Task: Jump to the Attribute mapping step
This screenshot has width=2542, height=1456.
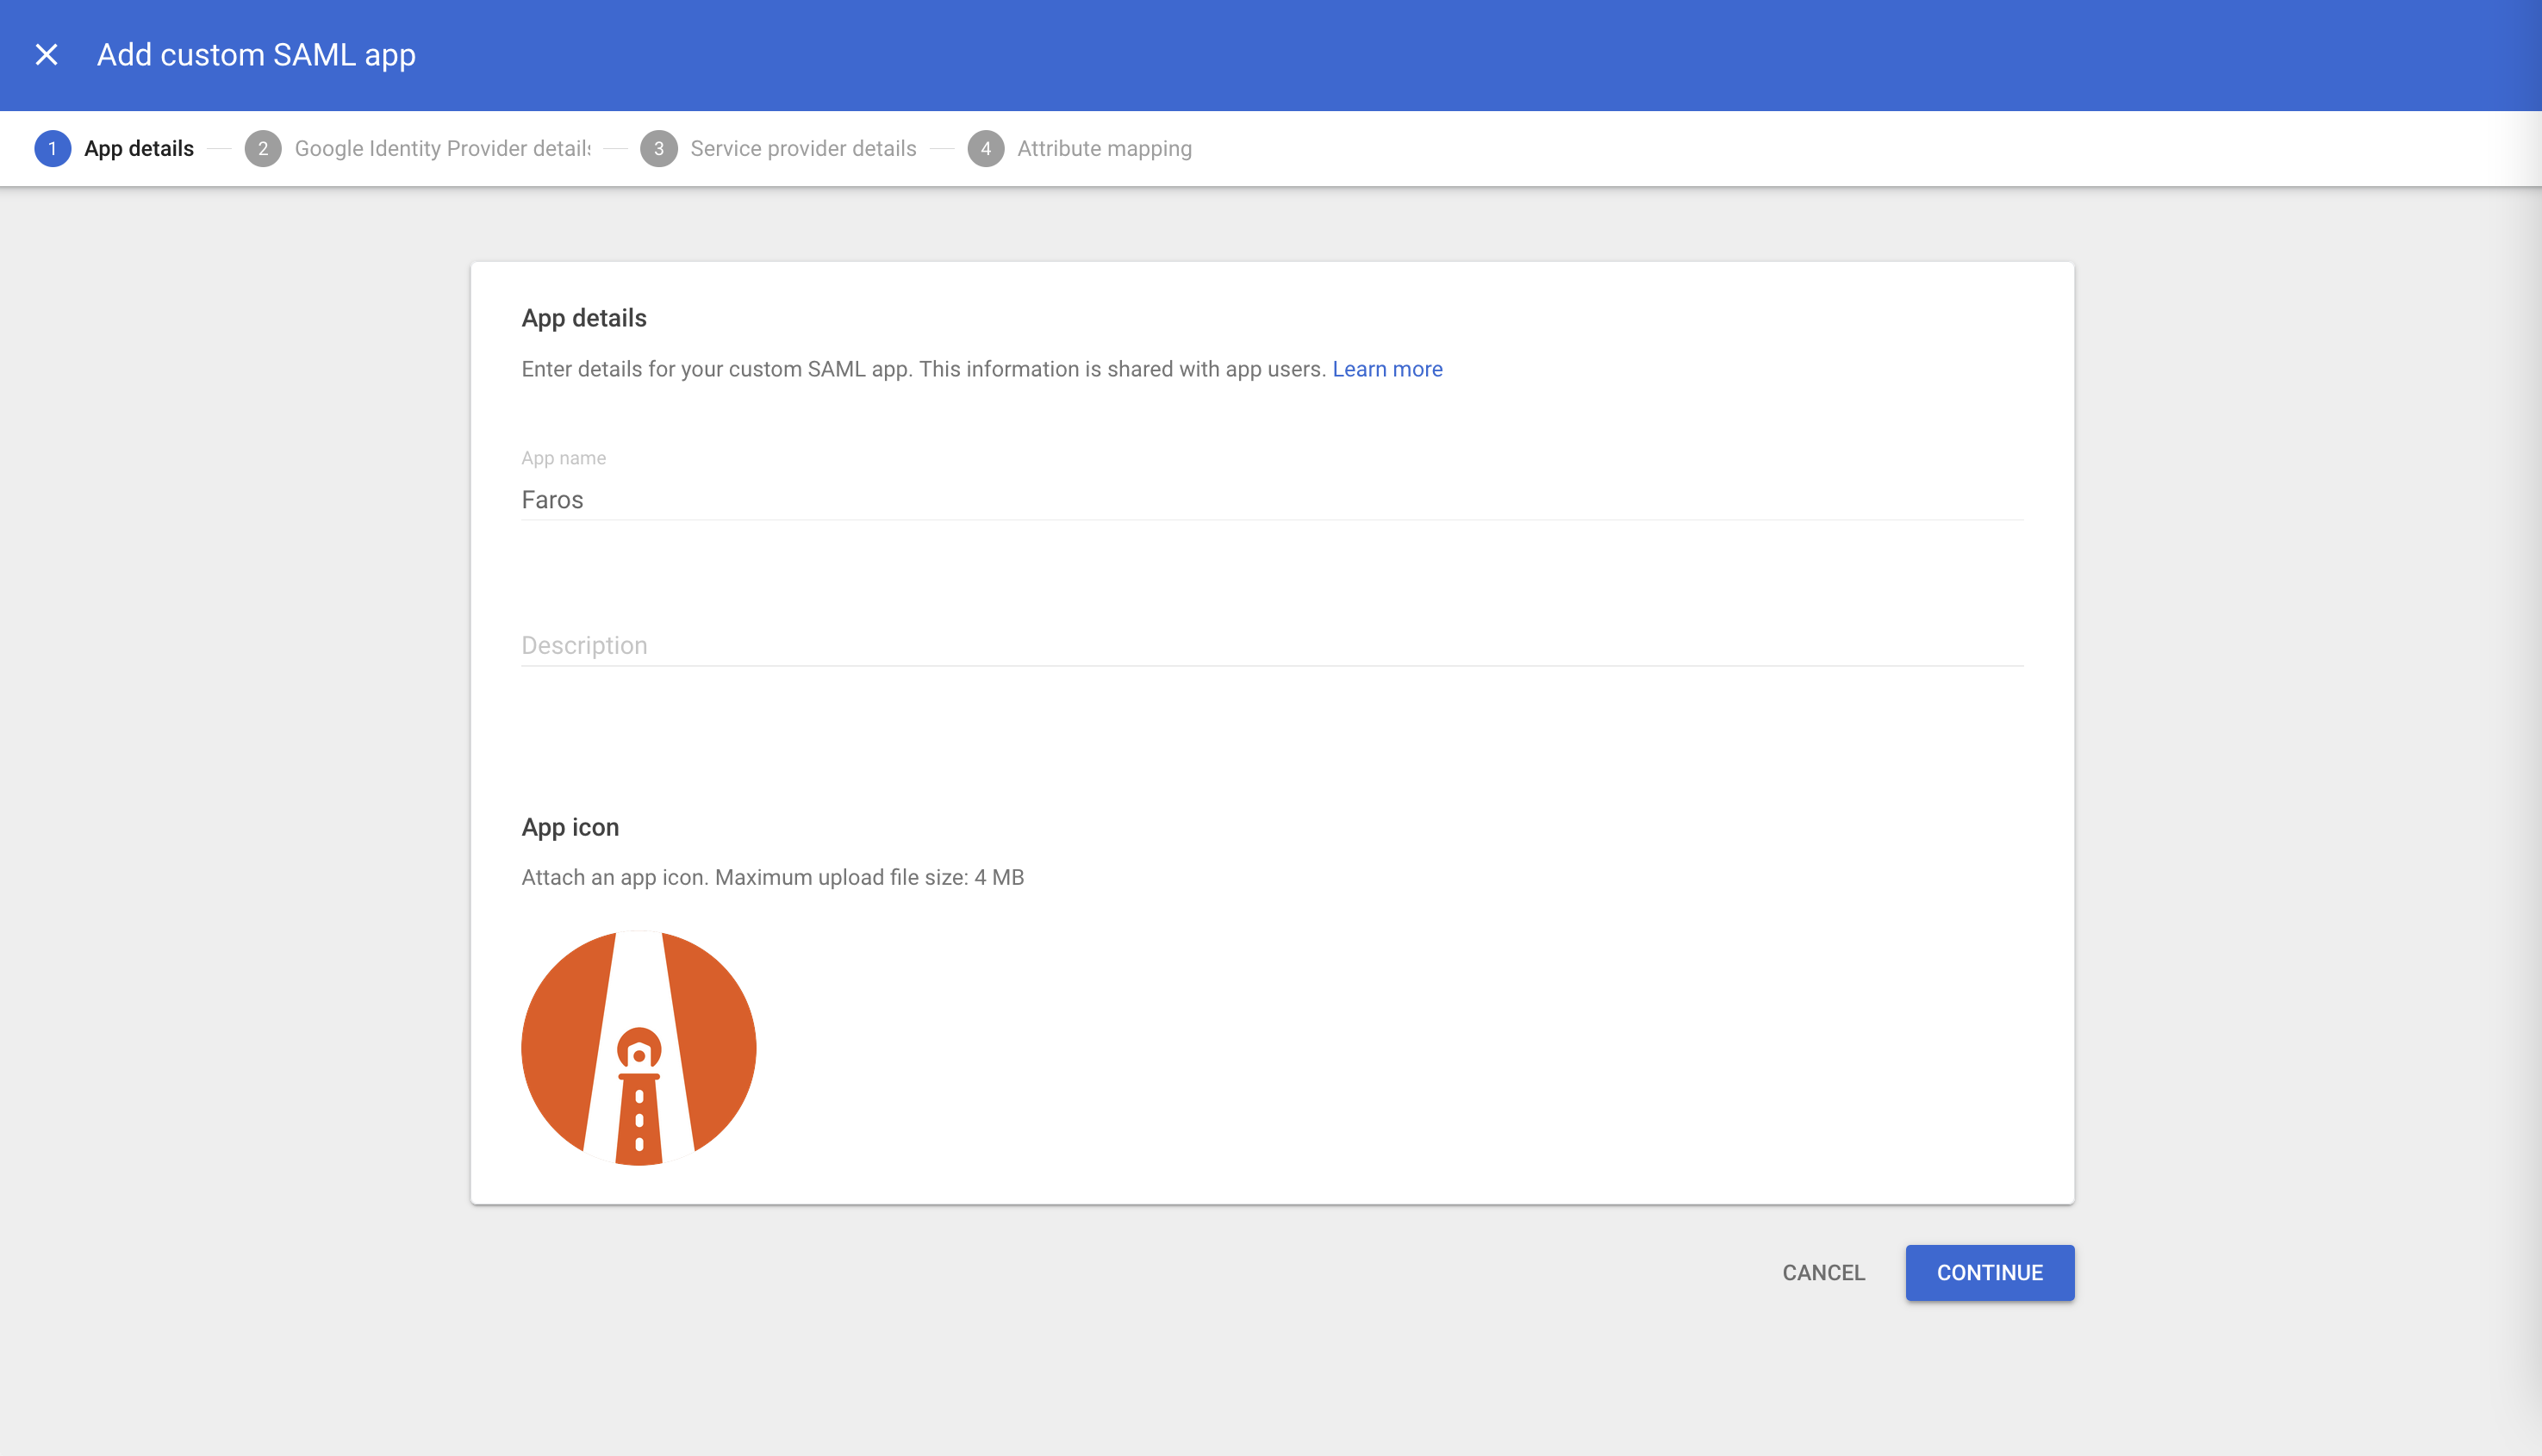Action: (1104, 149)
